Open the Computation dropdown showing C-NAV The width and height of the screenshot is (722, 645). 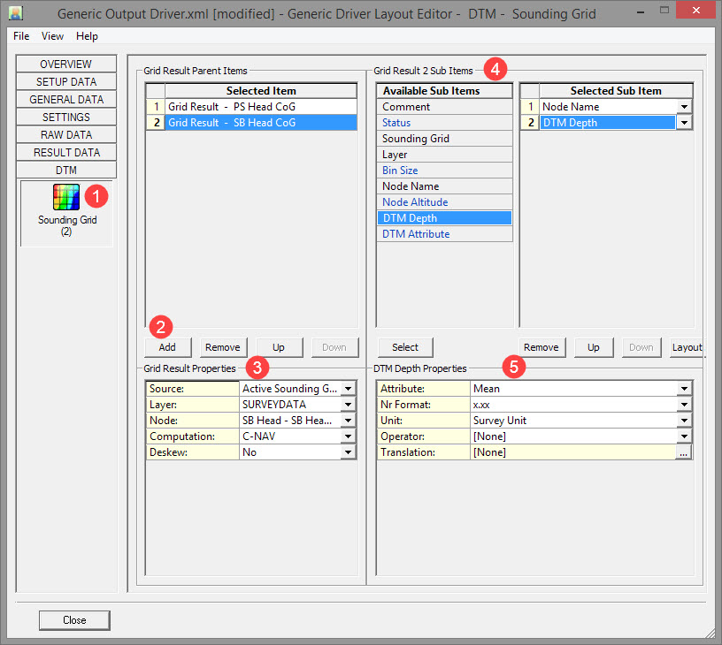point(349,436)
